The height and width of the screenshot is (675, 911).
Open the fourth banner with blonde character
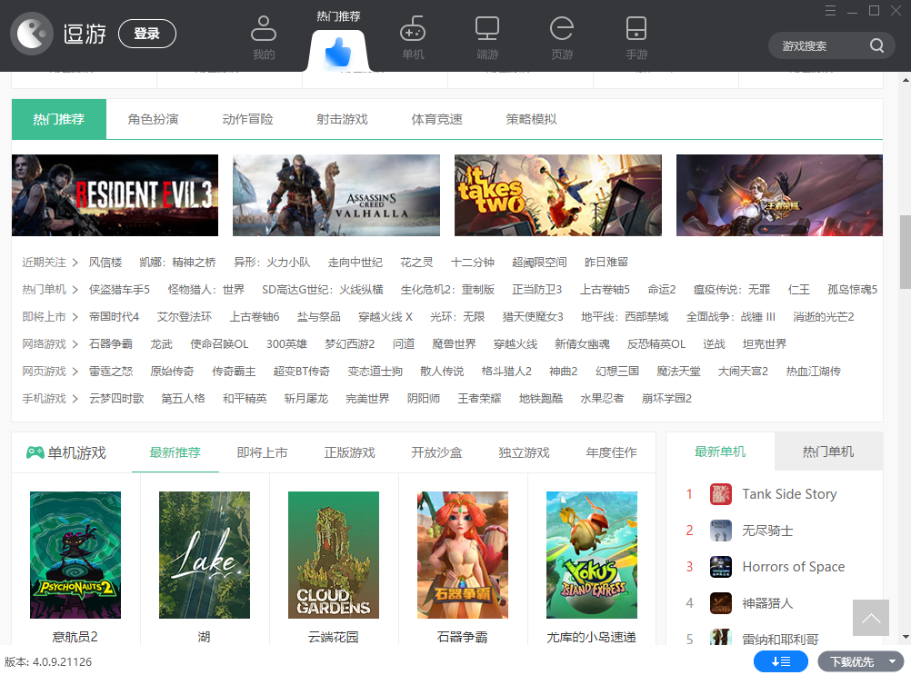tap(780, 195)
